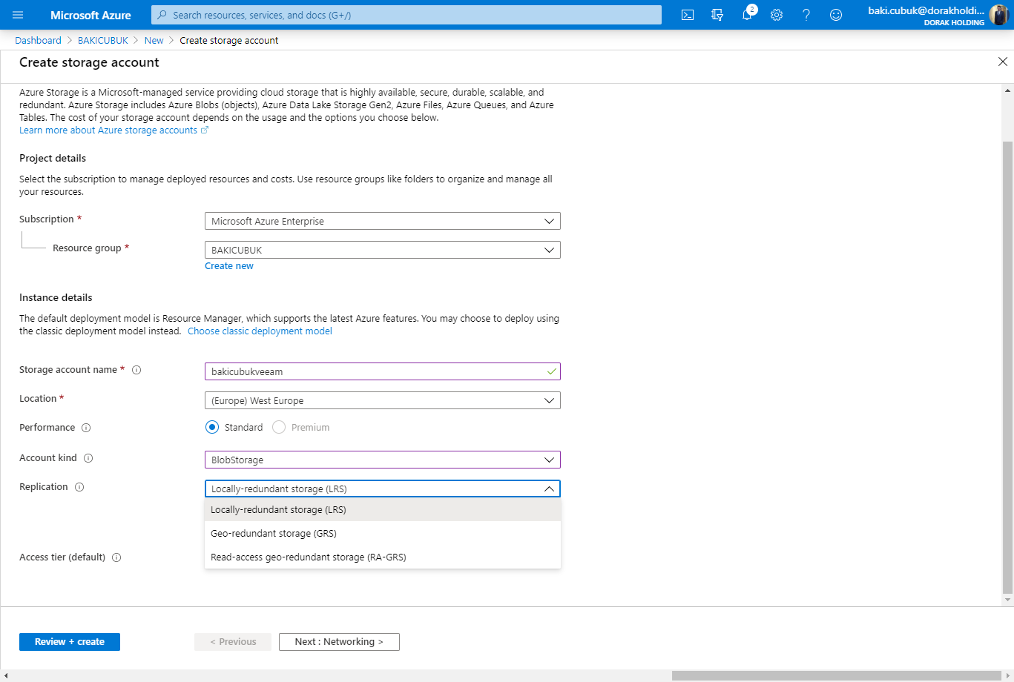Click info icon next to Performance
The image size is (1014, 682).
tap(86, 428)
